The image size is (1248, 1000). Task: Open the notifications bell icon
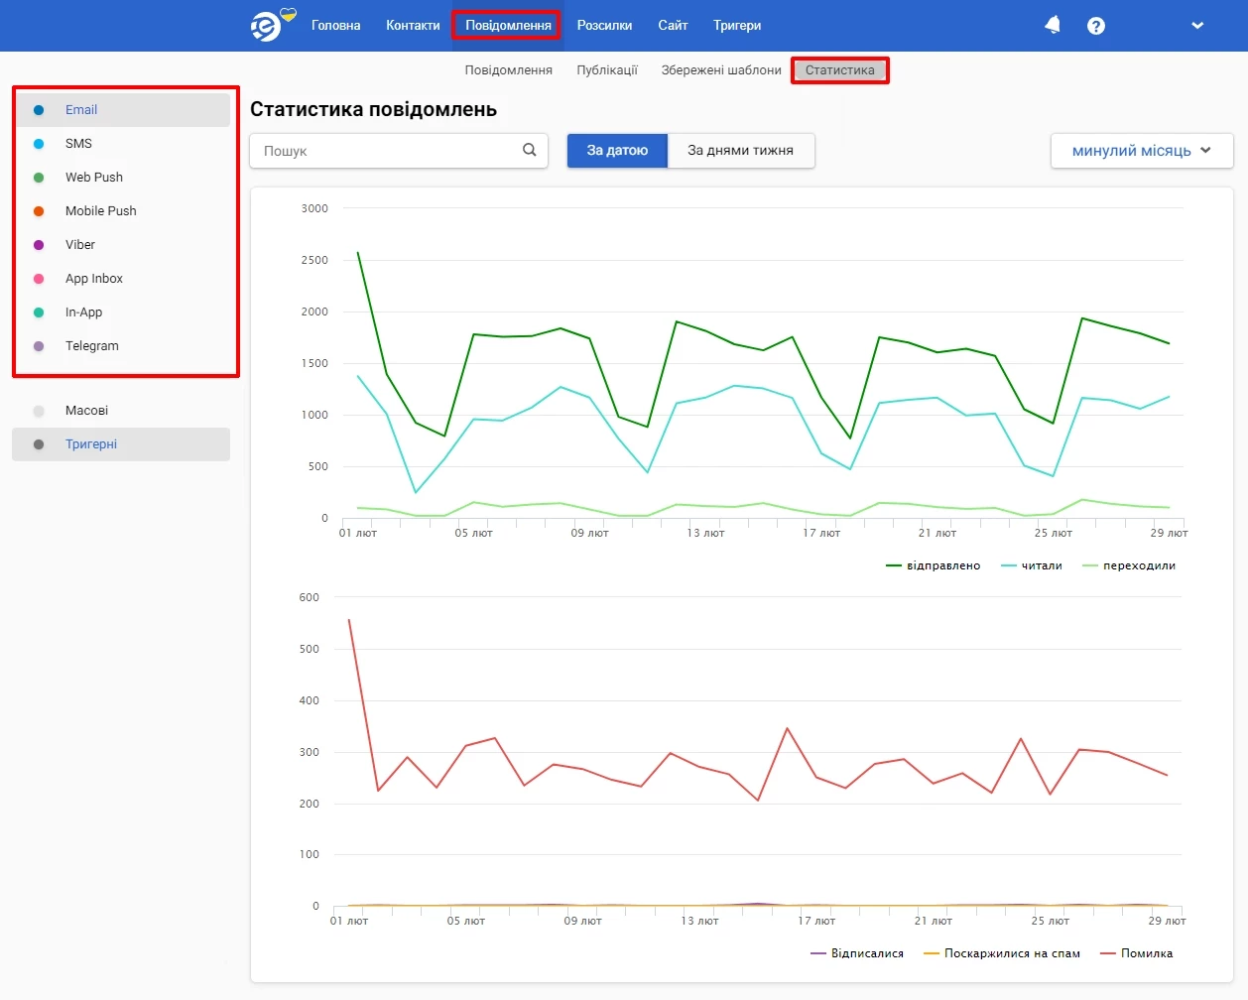point(1053,26)
